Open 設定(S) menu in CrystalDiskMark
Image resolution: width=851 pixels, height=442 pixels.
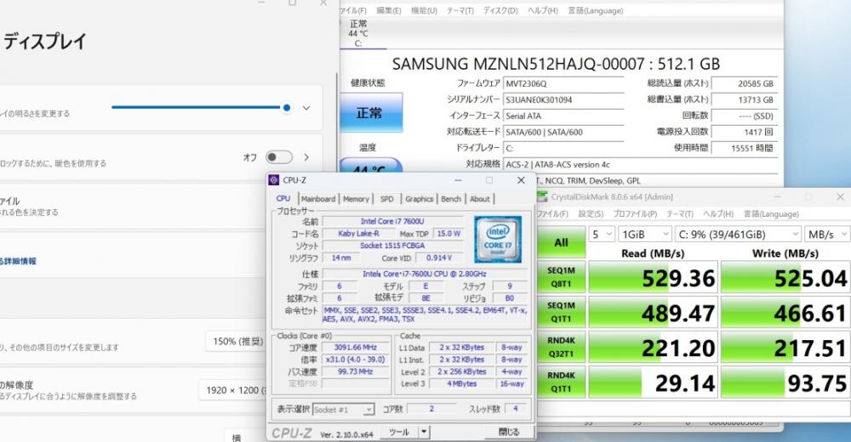point(591,213)
